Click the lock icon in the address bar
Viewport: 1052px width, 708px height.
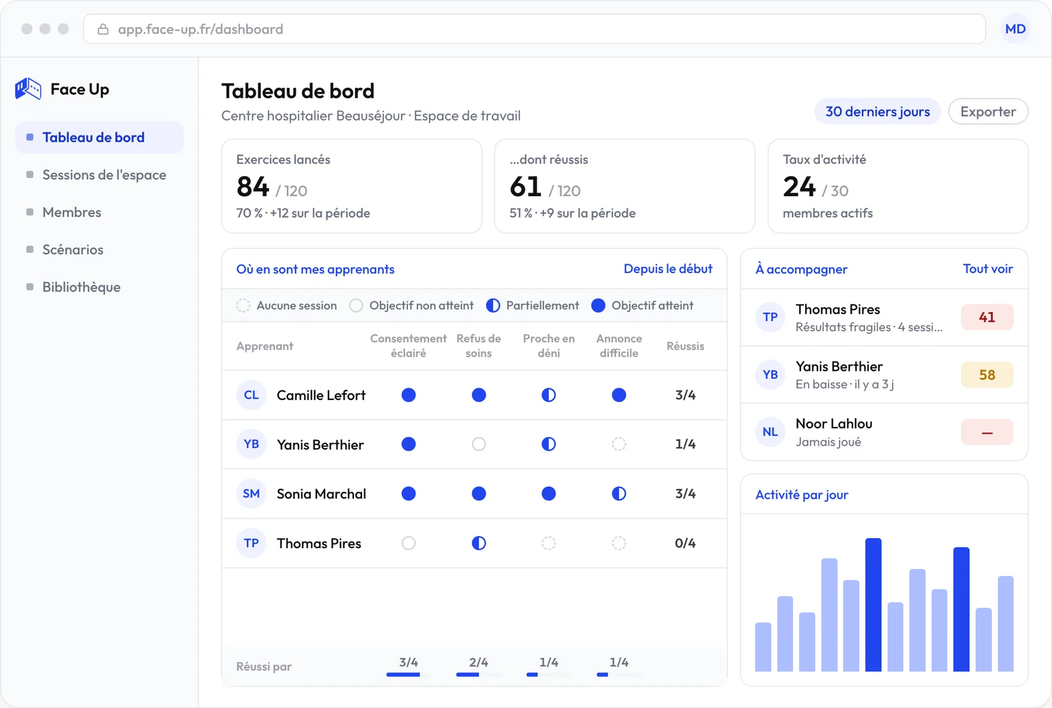103,29
